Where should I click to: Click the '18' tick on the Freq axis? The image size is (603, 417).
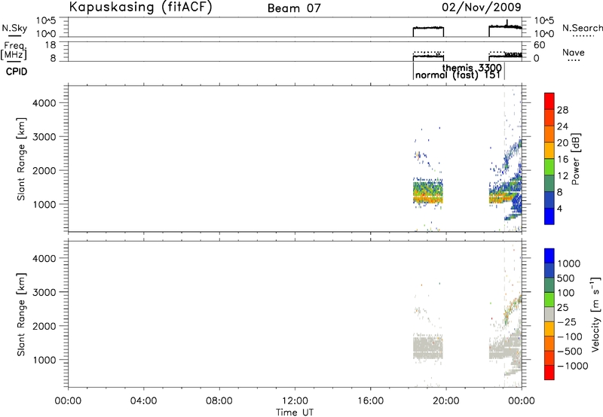(51, 45)
